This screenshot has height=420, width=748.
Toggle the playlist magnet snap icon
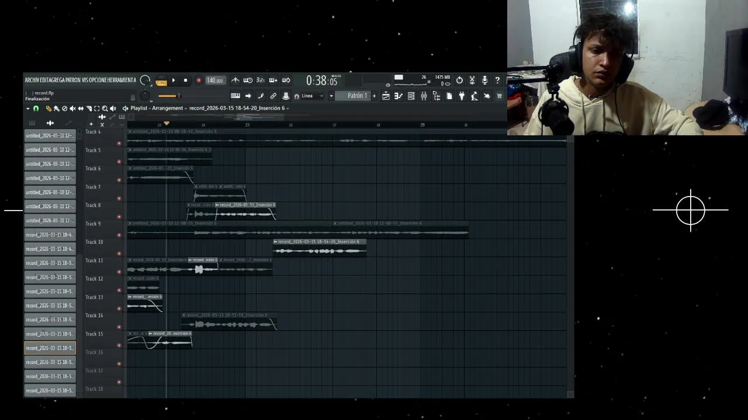(36, 108)
